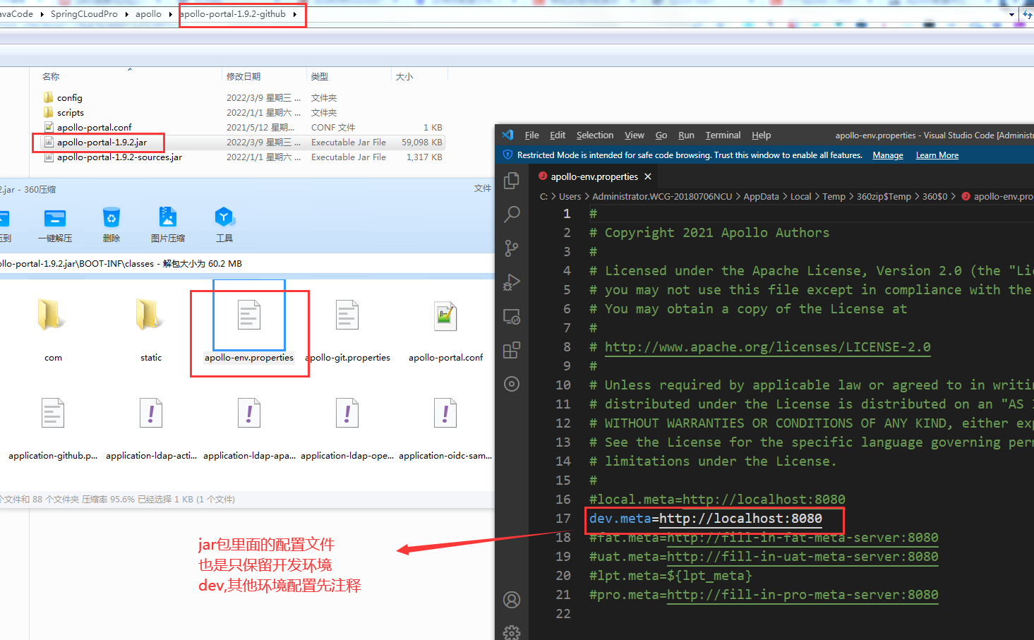
Task: Open Remote Explorer in activity bar
Action: [512, 316]
